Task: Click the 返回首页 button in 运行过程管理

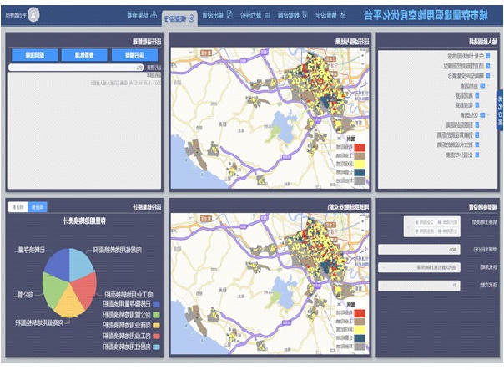Action: (x=35, y=55)
